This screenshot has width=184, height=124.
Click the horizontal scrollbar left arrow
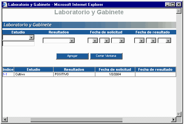[x=5, y=119]
